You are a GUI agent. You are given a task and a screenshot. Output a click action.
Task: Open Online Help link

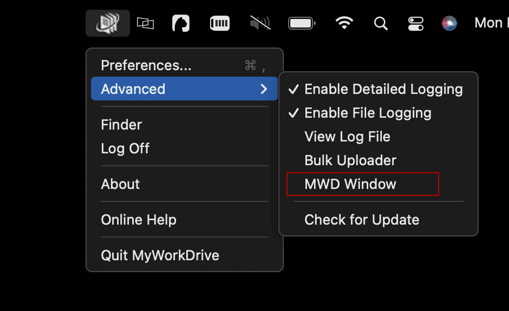click(139, 220)
